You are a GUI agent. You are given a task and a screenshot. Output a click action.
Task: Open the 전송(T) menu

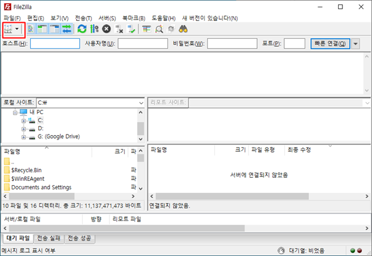(x=83, y=19)
